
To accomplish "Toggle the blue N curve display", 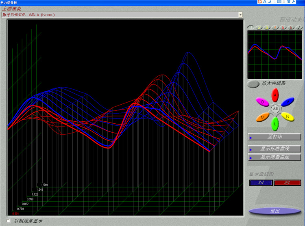I will 261,183.
